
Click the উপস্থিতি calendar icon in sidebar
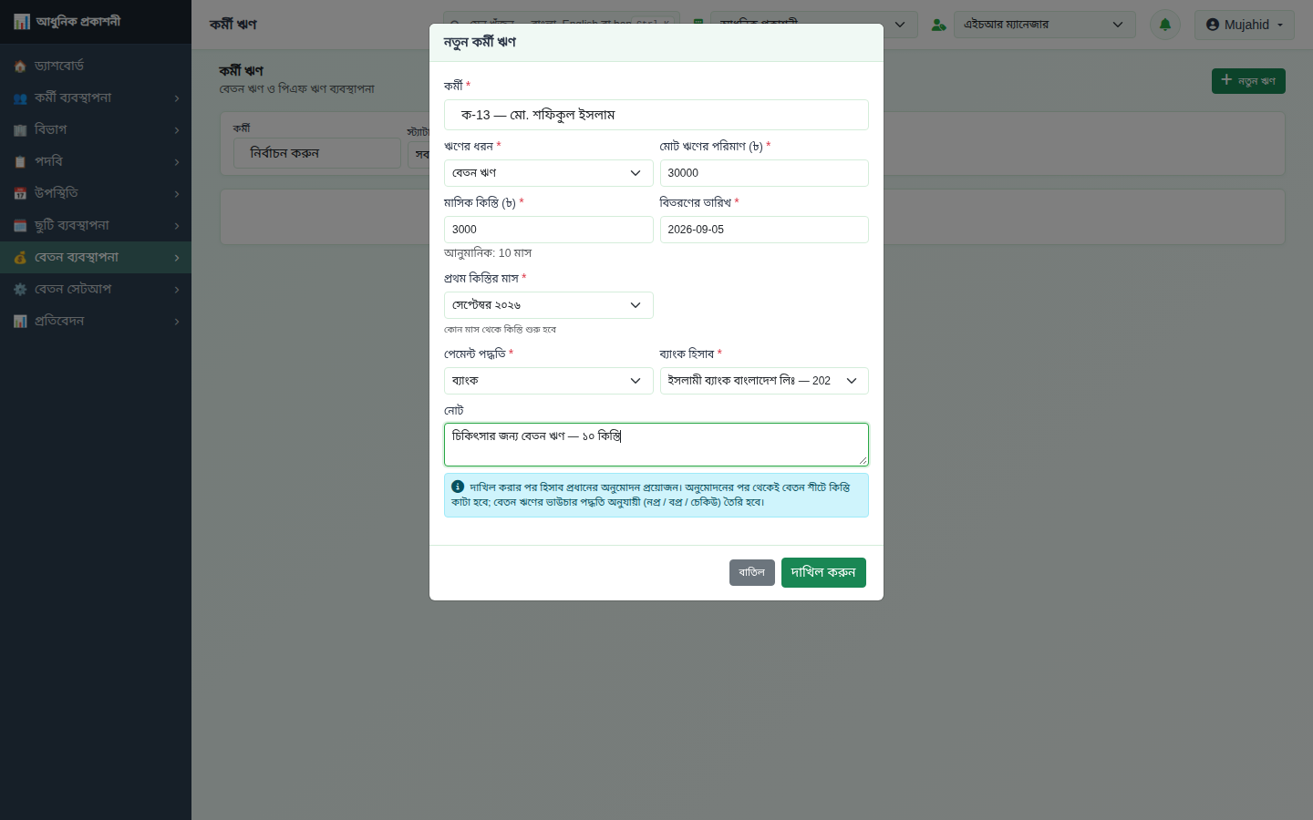(20, 194)
